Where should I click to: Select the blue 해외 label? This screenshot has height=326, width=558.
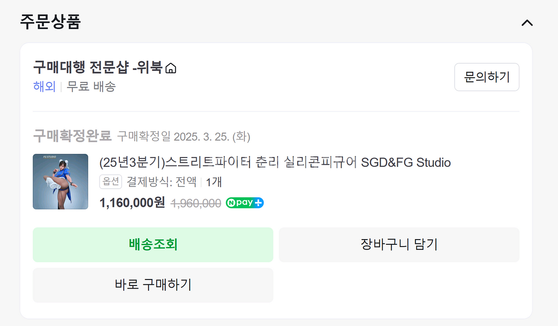pos(44,86)
